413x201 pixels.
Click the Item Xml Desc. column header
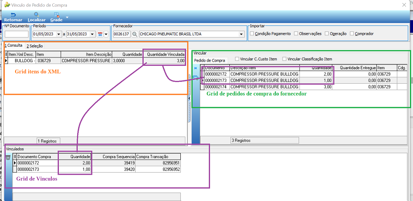[22, 54]
